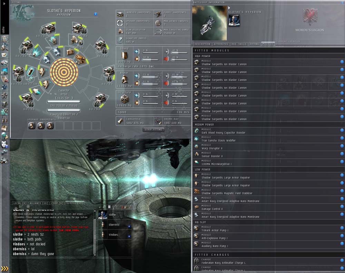Screen dimensions: 345x273
Task: Open the Assets icon in sidebar
Action: [4, 104]
